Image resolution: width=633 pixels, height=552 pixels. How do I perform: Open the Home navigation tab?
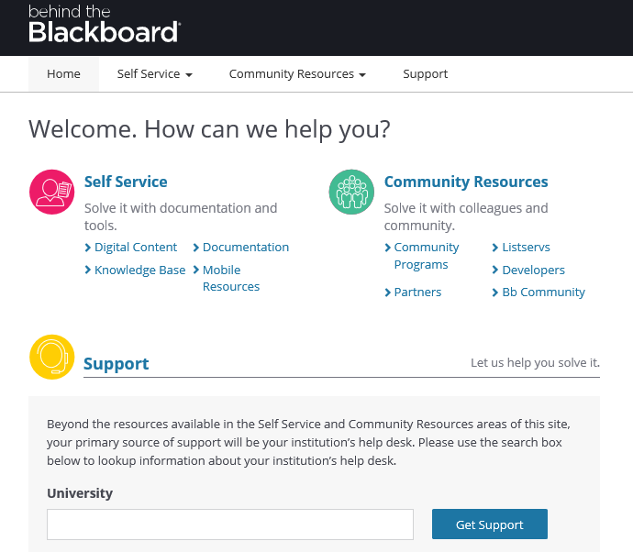(x=63, y=74)
